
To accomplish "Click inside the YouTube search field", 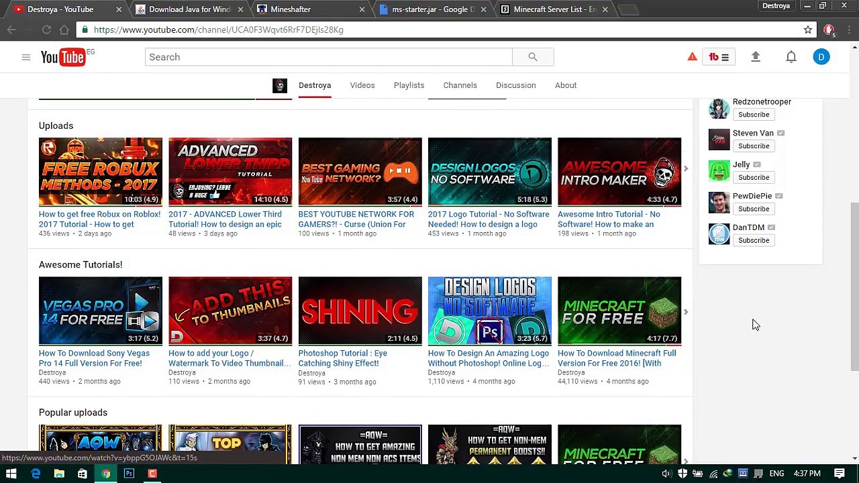I will 327,57.
